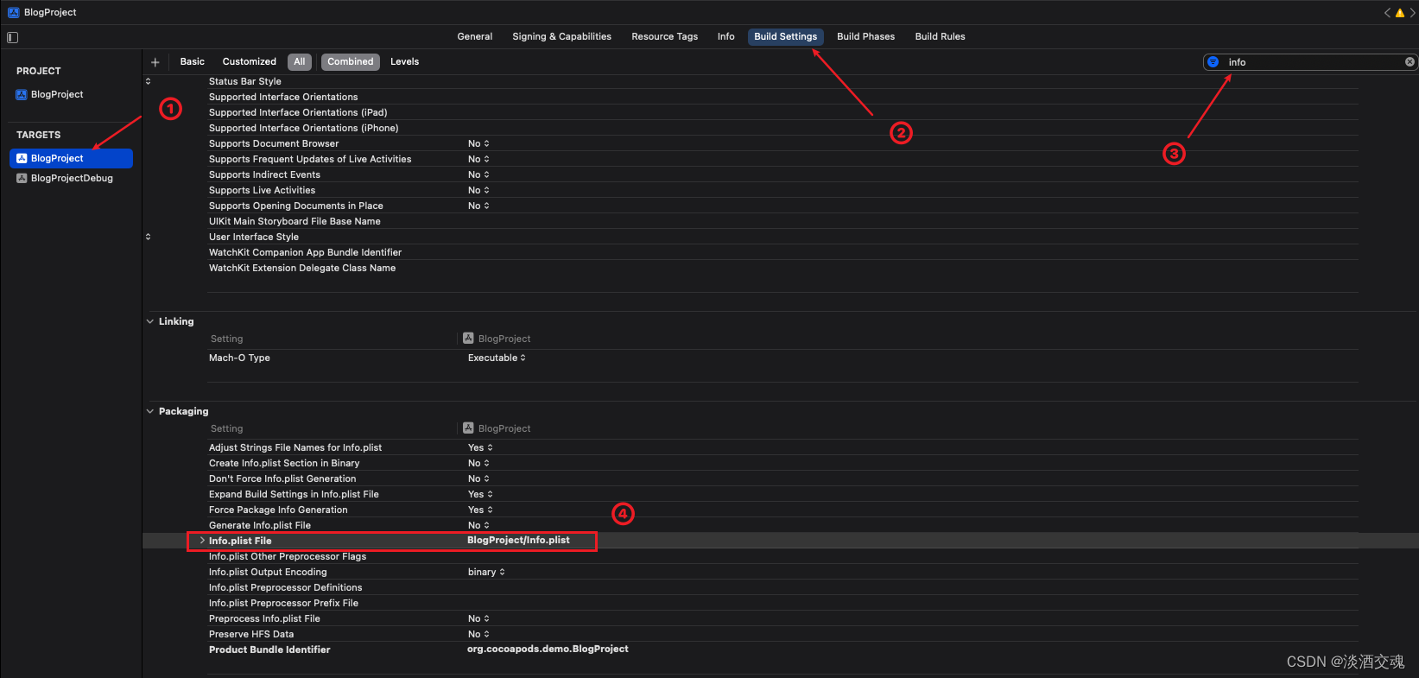Screen dimensions: 1419x678
Task: Clear the info search filter
Action: pyautogui.click(x=1409, y=62)
